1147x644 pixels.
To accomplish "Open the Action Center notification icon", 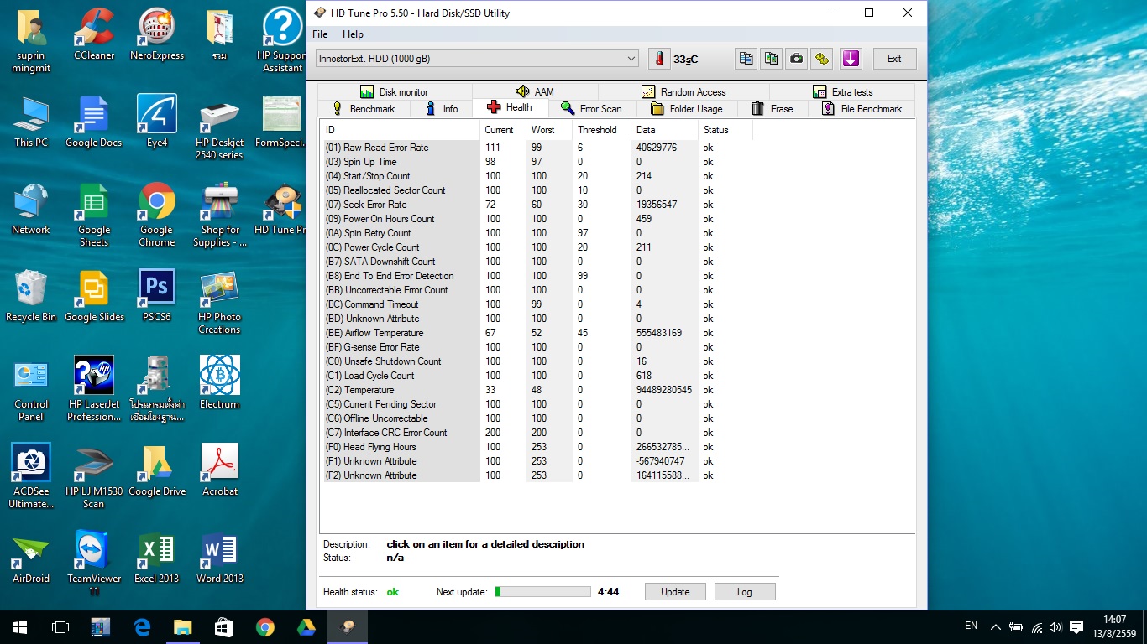I will click(1076, 626).
